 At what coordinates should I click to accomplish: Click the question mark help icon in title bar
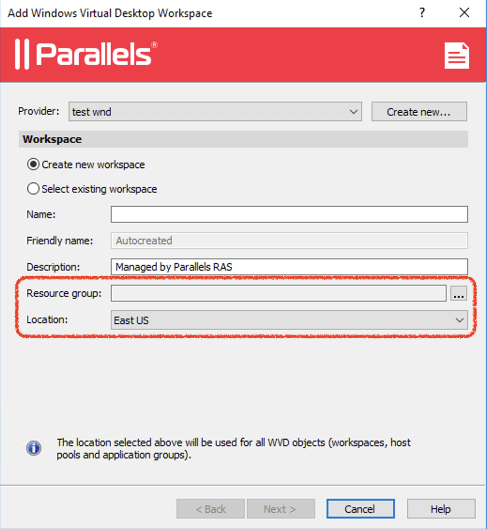click(x=422, y=13)
